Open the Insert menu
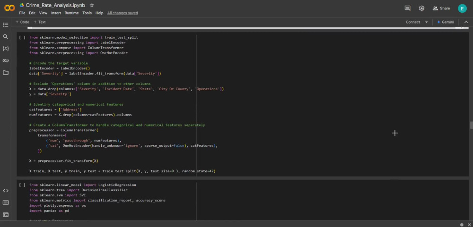 pyautogui.click(x=56, y=13)
